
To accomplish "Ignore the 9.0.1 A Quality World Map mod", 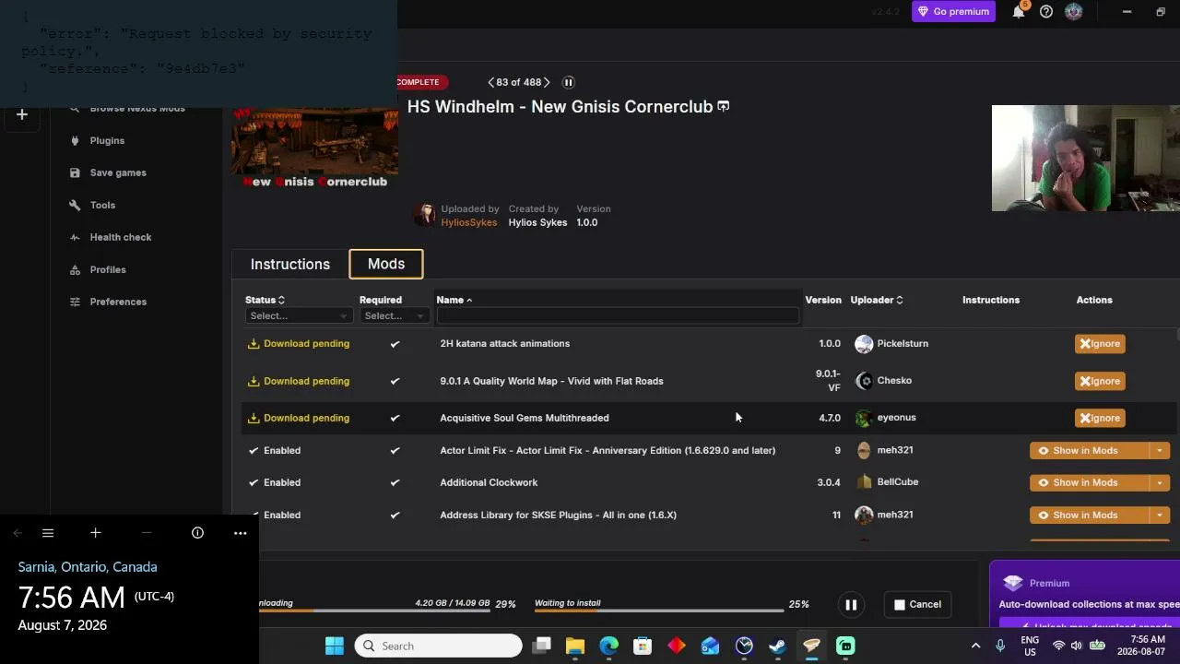I will click(1100, 381).
